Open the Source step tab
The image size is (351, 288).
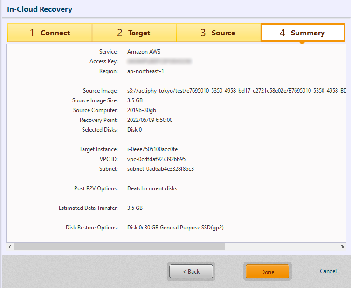click(218, 33)
